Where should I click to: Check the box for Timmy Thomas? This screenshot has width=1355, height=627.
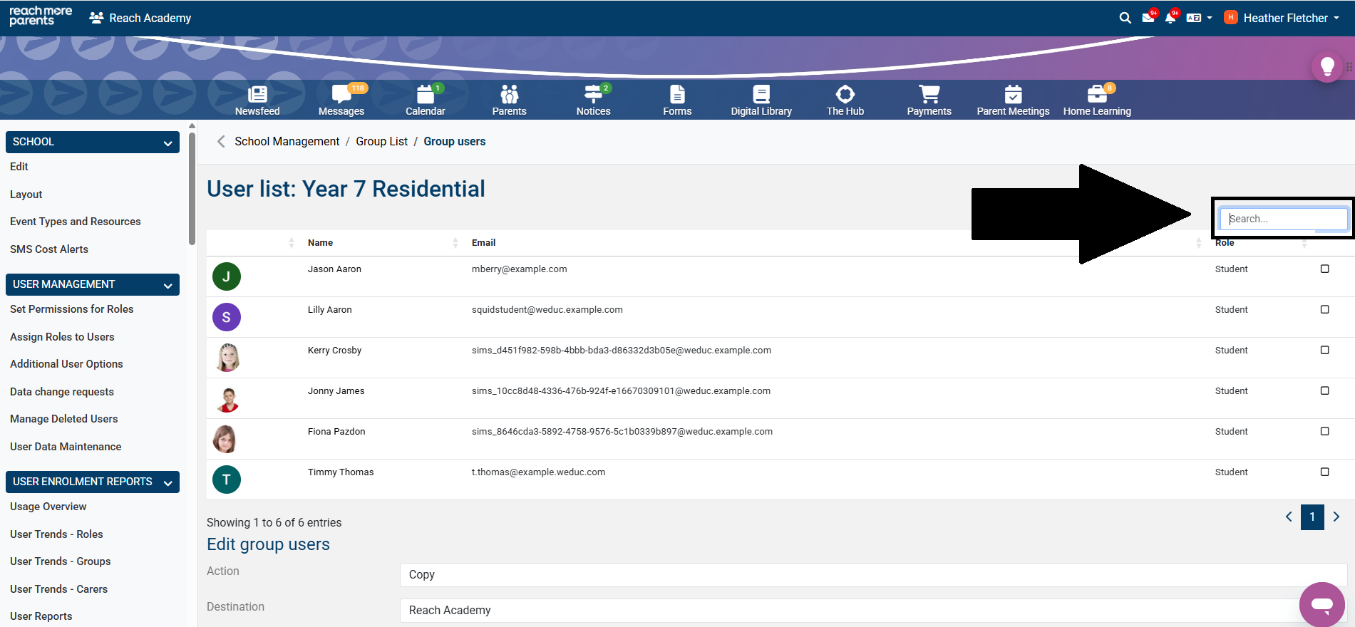(x=1324, y=472)
